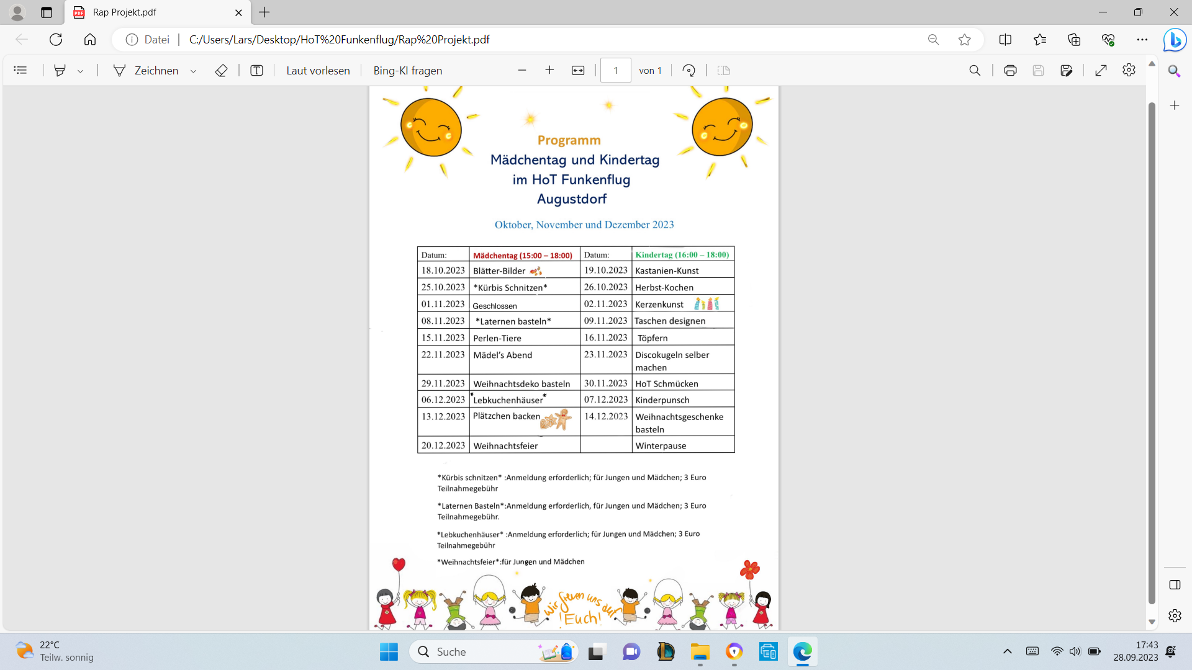Open the sidebar search icon
The image size is (1192, 670).
tap(1174, 71)
